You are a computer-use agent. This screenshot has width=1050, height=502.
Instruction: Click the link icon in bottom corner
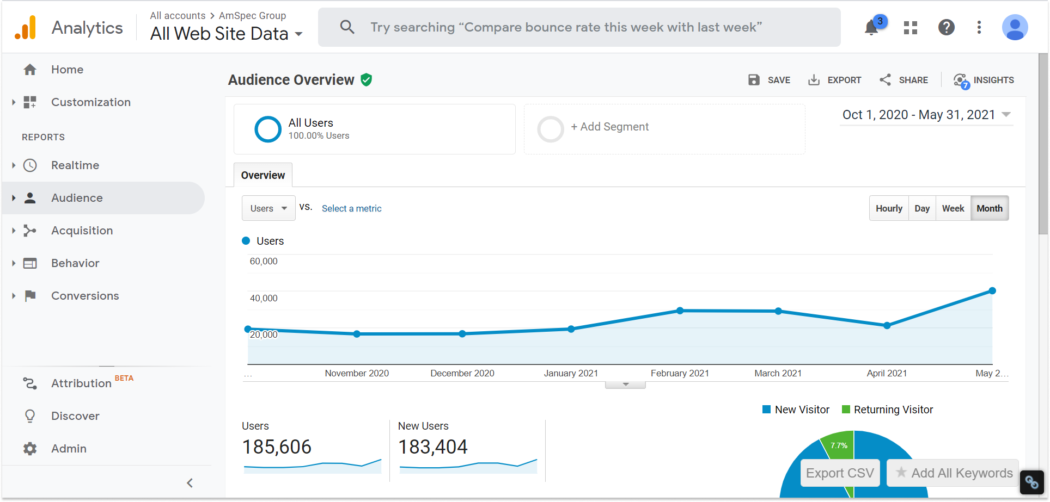click(1031, 482)
